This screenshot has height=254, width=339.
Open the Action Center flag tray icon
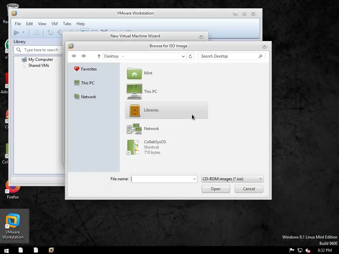292,250
